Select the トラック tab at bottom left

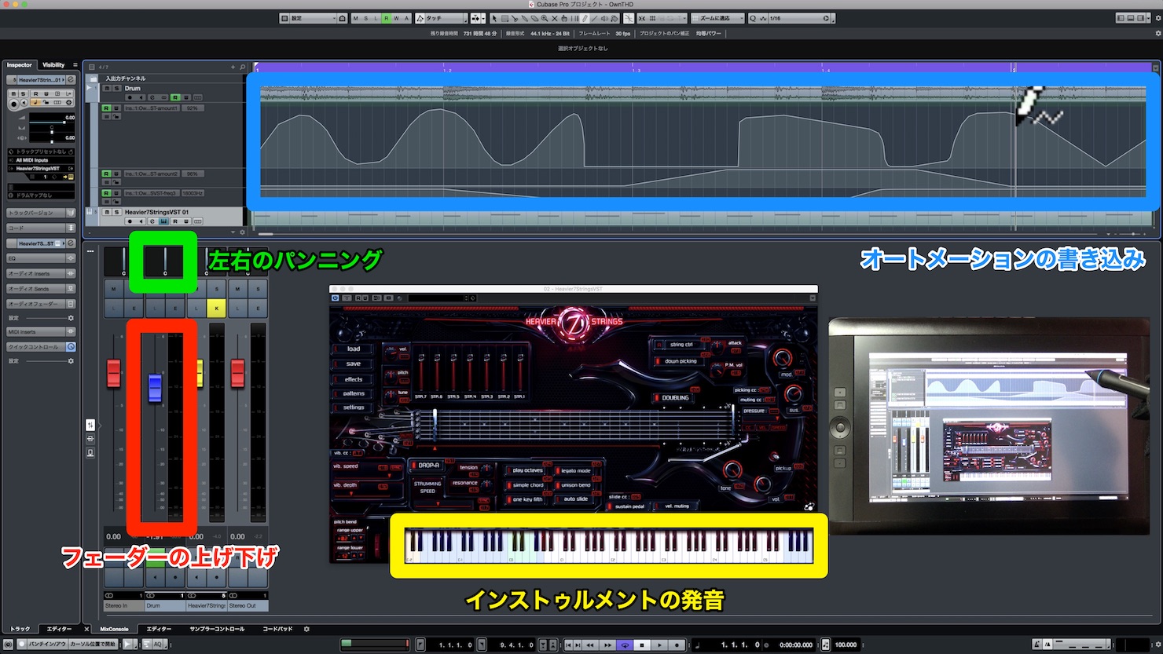click(20, 629)
